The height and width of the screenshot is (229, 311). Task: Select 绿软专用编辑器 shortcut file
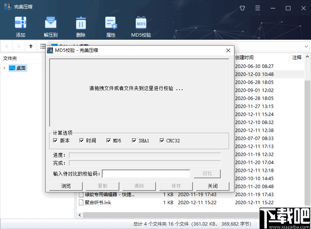tap(110, 194)
